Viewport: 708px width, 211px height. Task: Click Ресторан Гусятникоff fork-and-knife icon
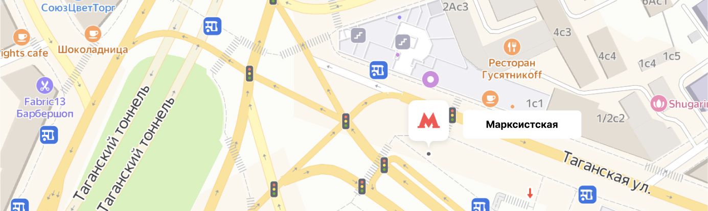(512, 48)
